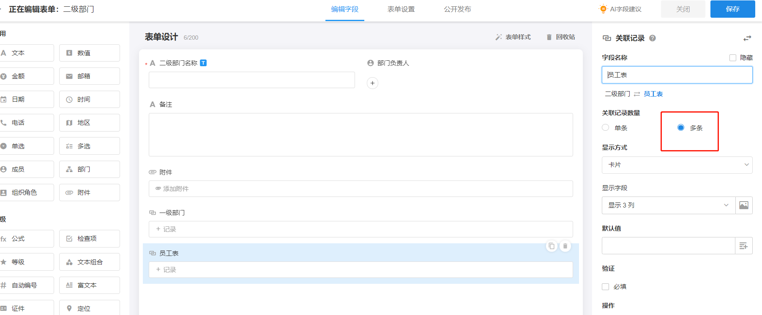Switch to the 公开发布 tab

tap(457, 9)
